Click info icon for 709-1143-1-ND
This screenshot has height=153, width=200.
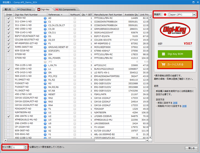coord(45,33)
